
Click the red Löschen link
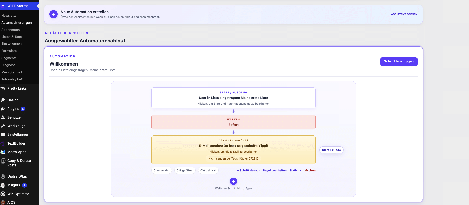point(309,170)
